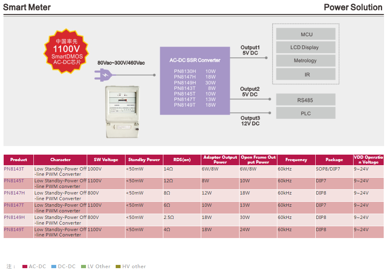Click the purple power plug icon
This screenshot has height=271, width=389.
[103, 75]
